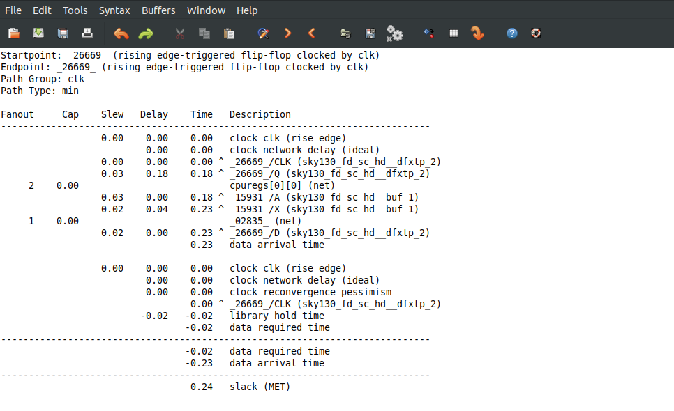Screen dimensions: 674x411
Task: Paste from the clipboard
Action: pyautogui.click(x=228, y=33)
